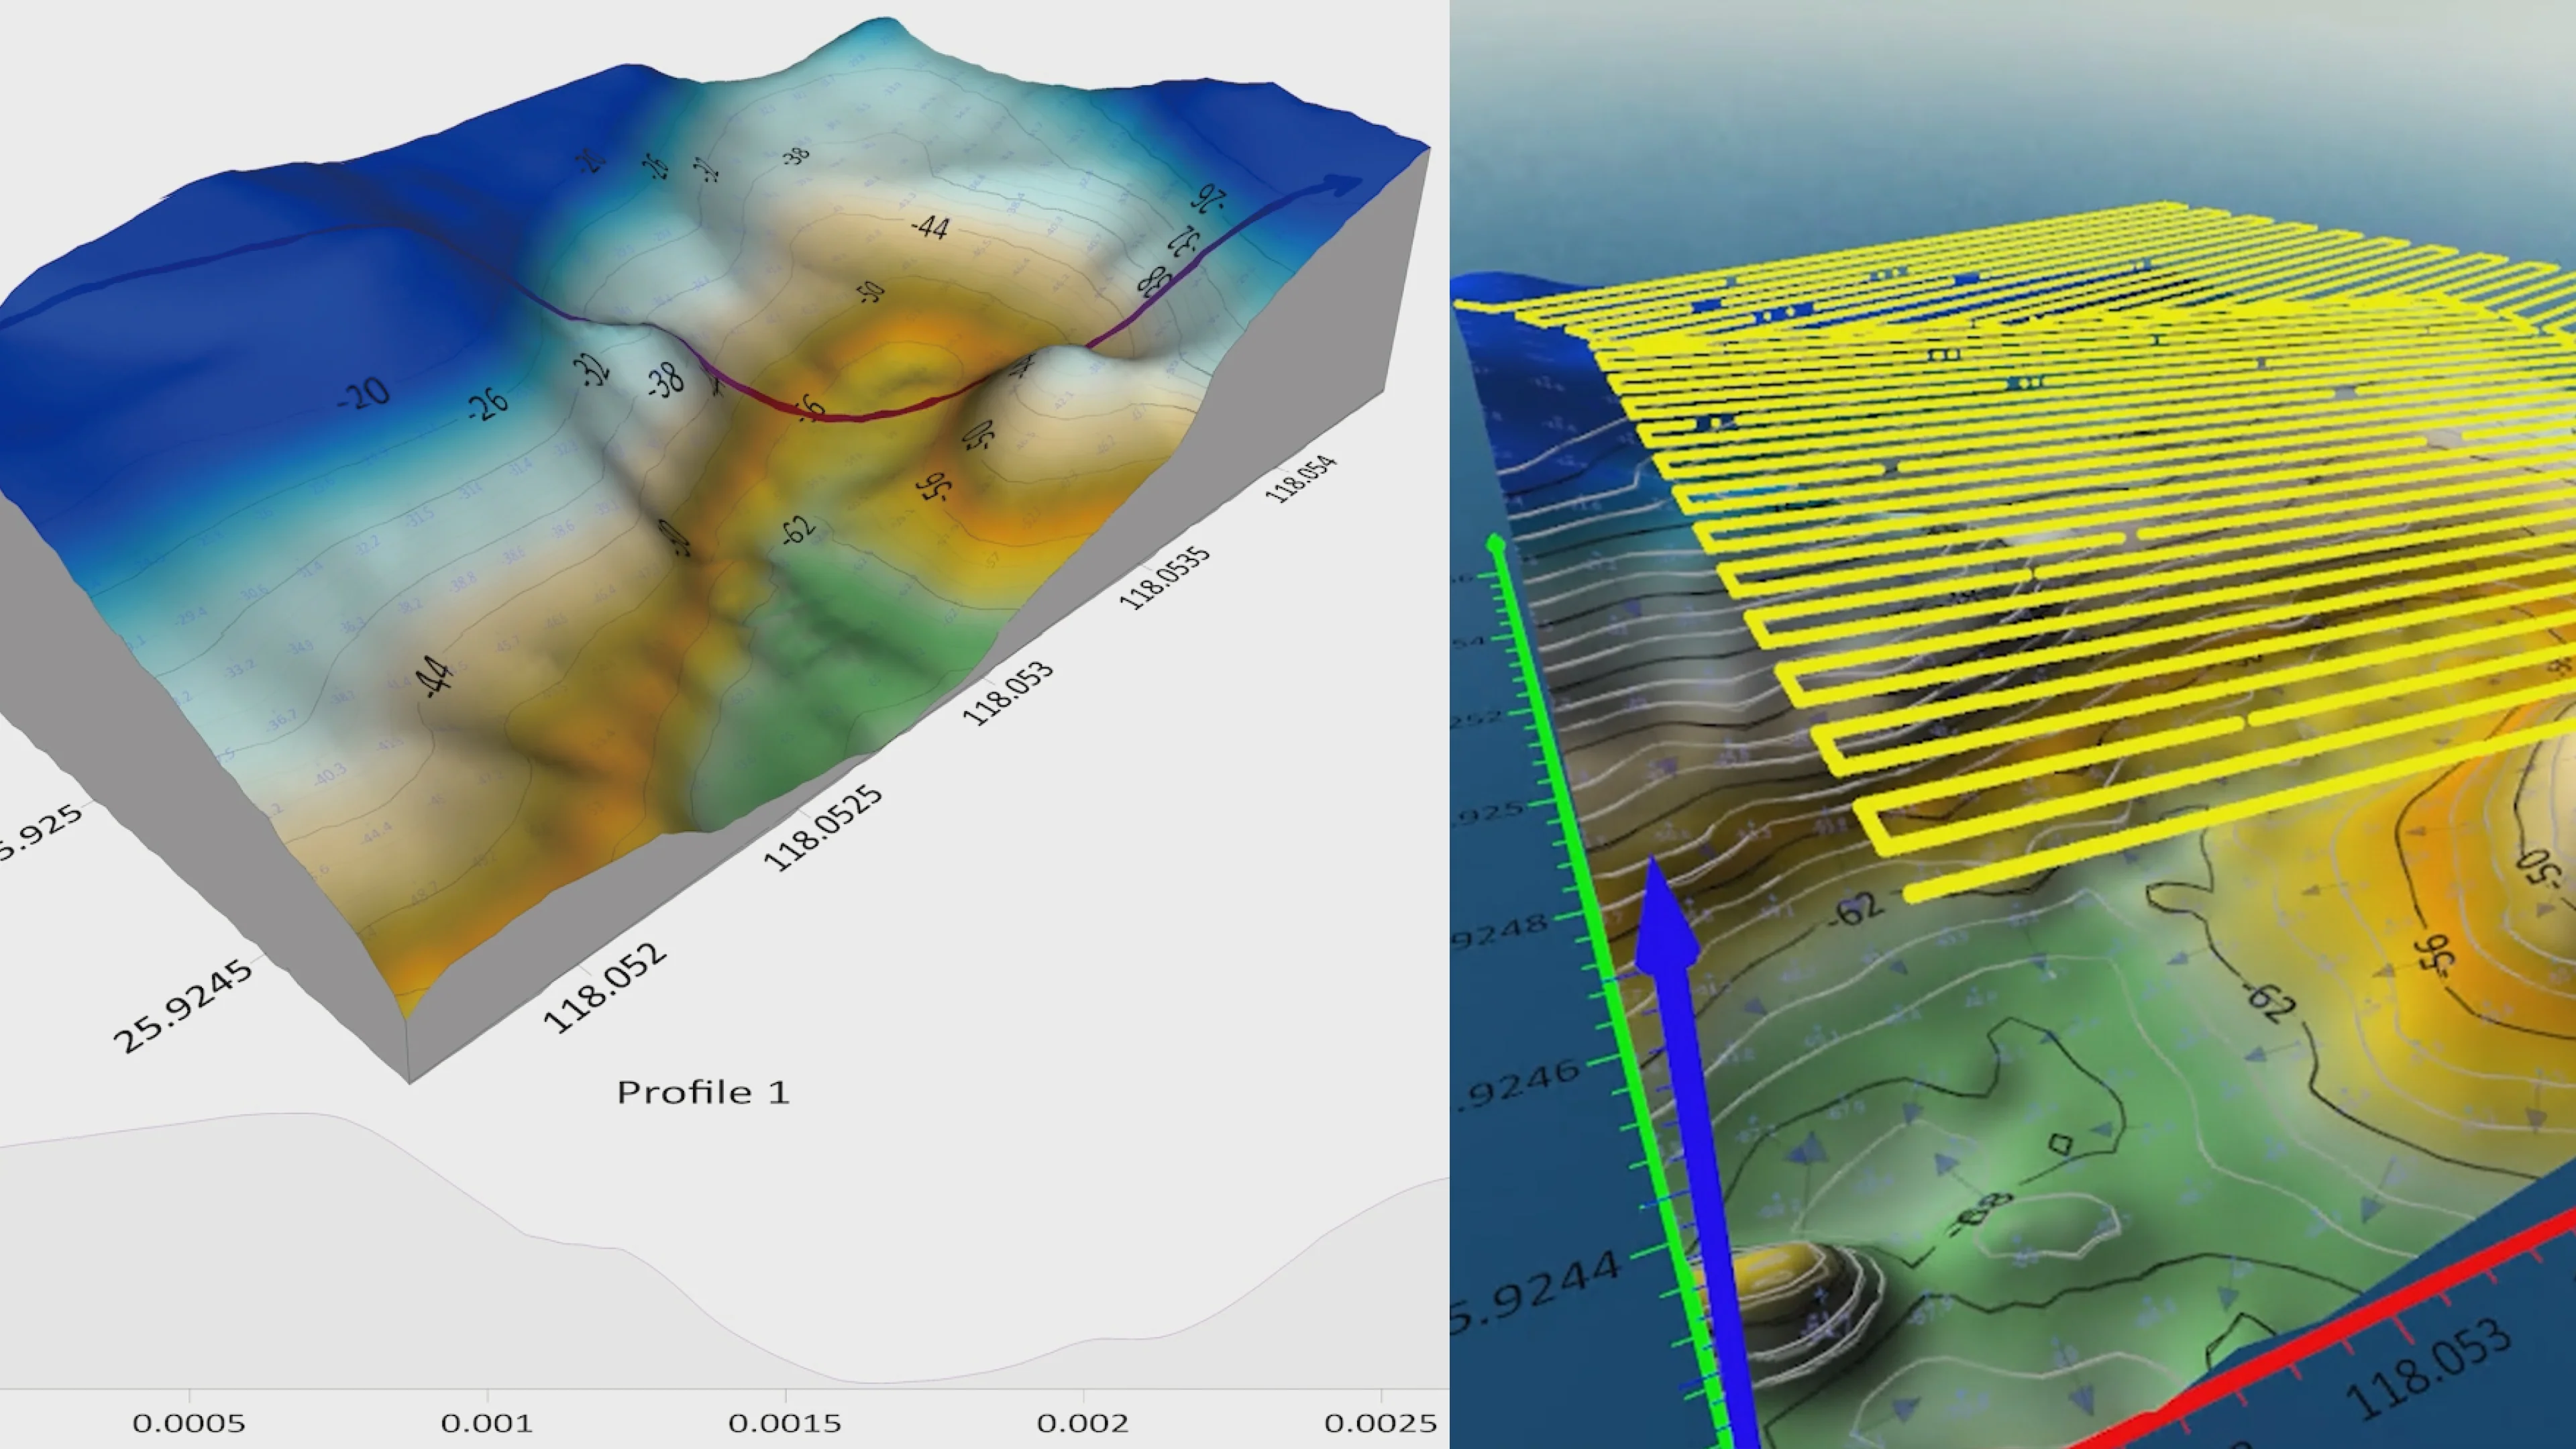Select the 25.9245 latitude axis label
The image size is (2576, 1449).
[x=182, y=1007]
